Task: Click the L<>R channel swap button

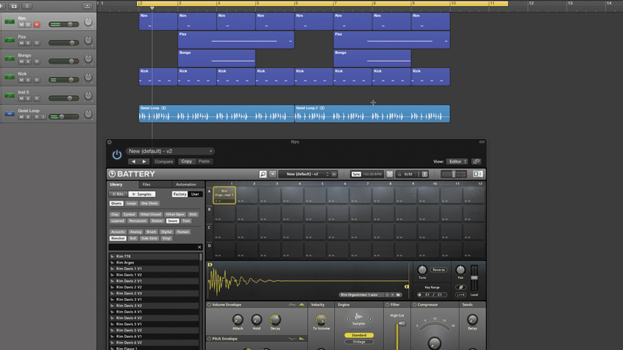Action: pos(460,295)
